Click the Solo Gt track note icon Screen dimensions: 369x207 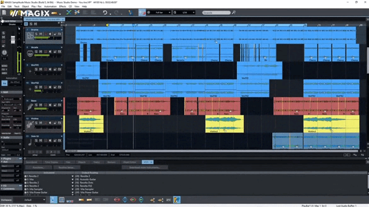30,143
